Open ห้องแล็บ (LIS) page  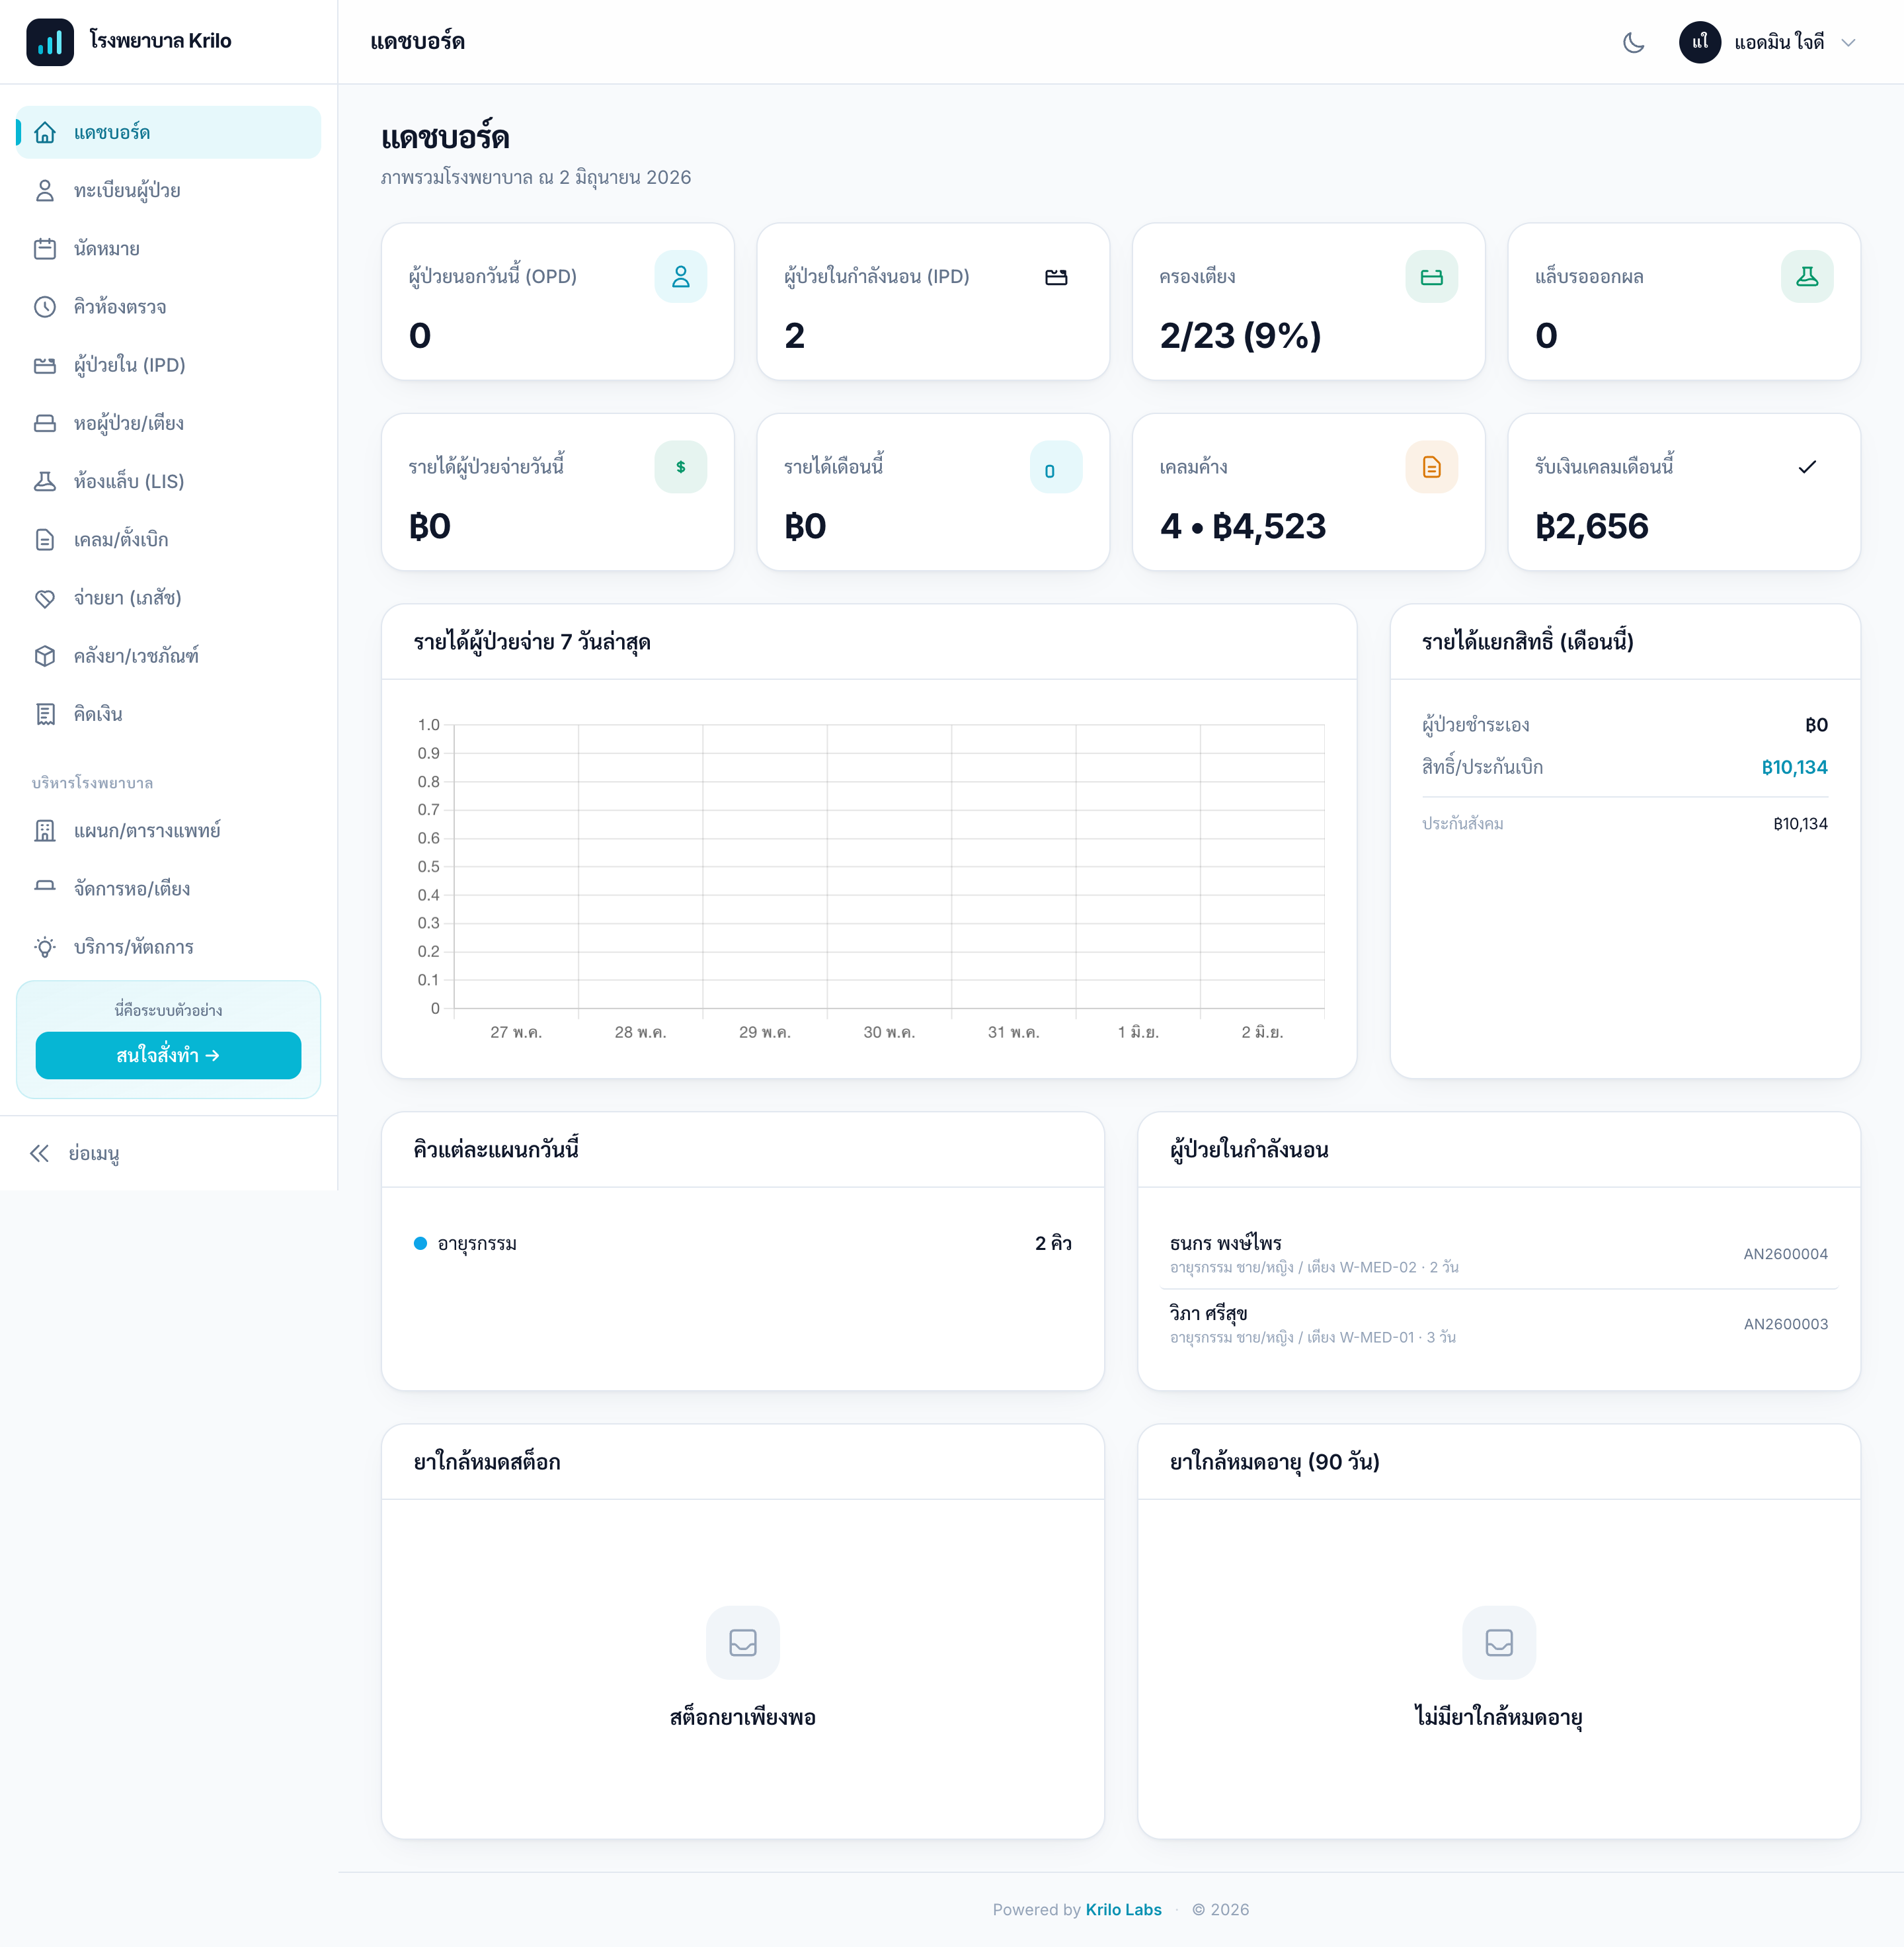(169, 481)
